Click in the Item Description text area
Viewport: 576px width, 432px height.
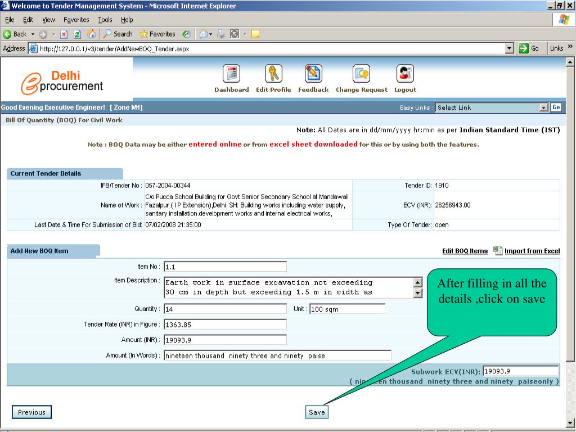289,287
